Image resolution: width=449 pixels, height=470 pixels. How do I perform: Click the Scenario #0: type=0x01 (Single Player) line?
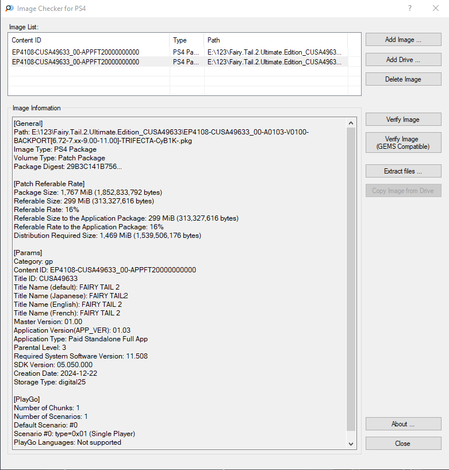[74, 434]
